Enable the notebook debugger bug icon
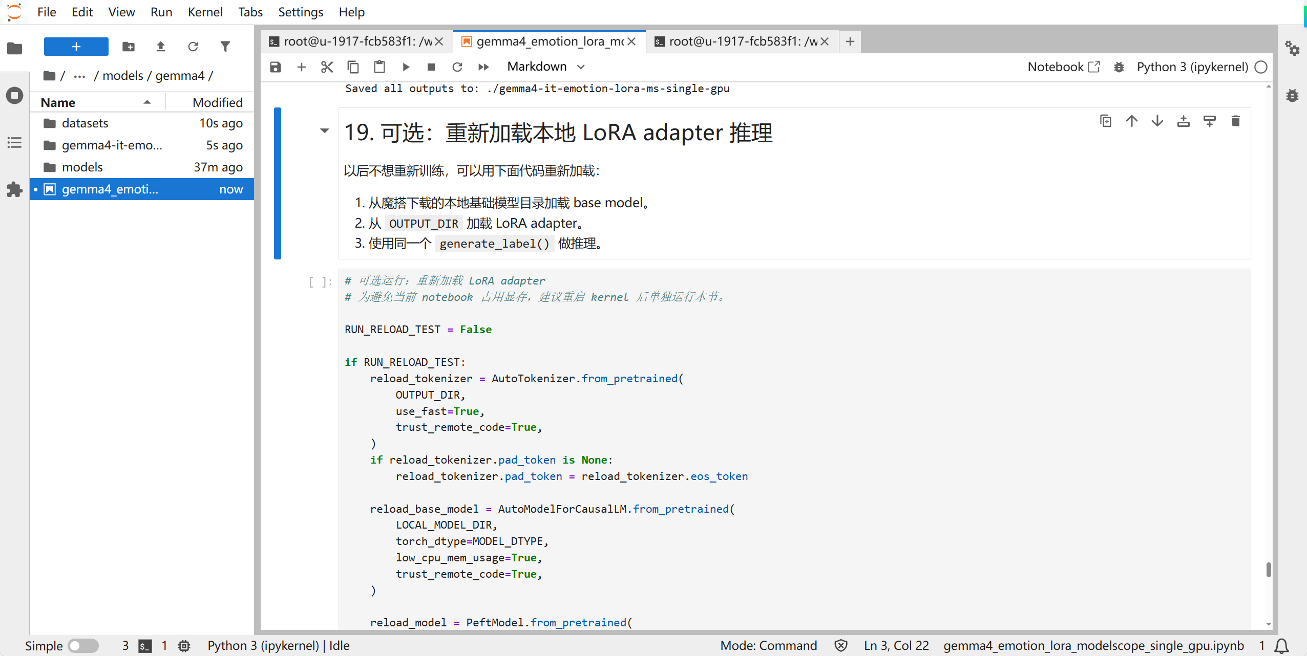 click(x=1119, y=67)
